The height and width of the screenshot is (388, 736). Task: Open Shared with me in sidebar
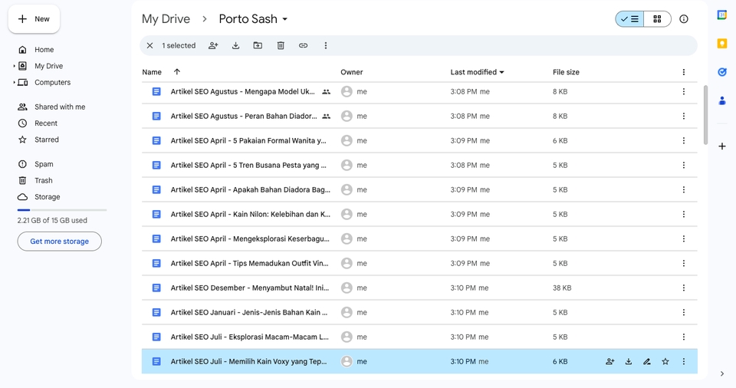point(60,107)
